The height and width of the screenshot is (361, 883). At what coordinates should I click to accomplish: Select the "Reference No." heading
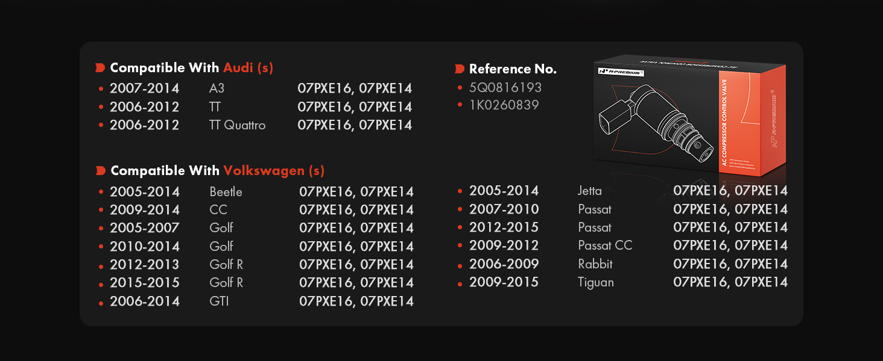pos(513,69)
